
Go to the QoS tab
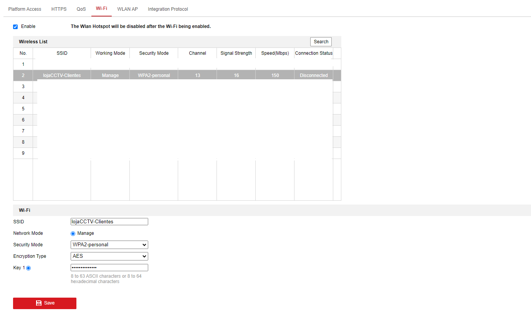(81, 9)
